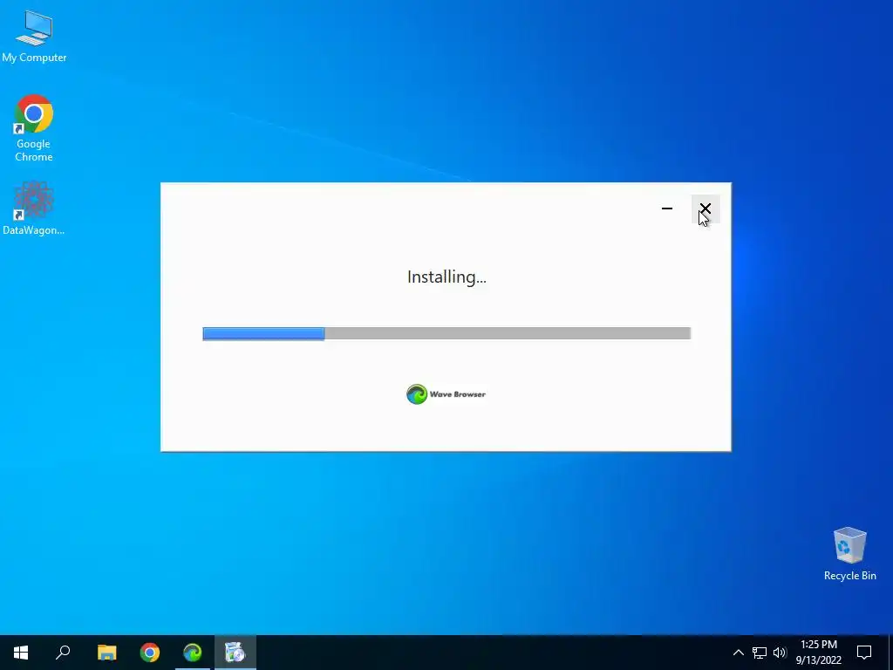
Task: Click the Installing... status text
Action: (446, 277)
